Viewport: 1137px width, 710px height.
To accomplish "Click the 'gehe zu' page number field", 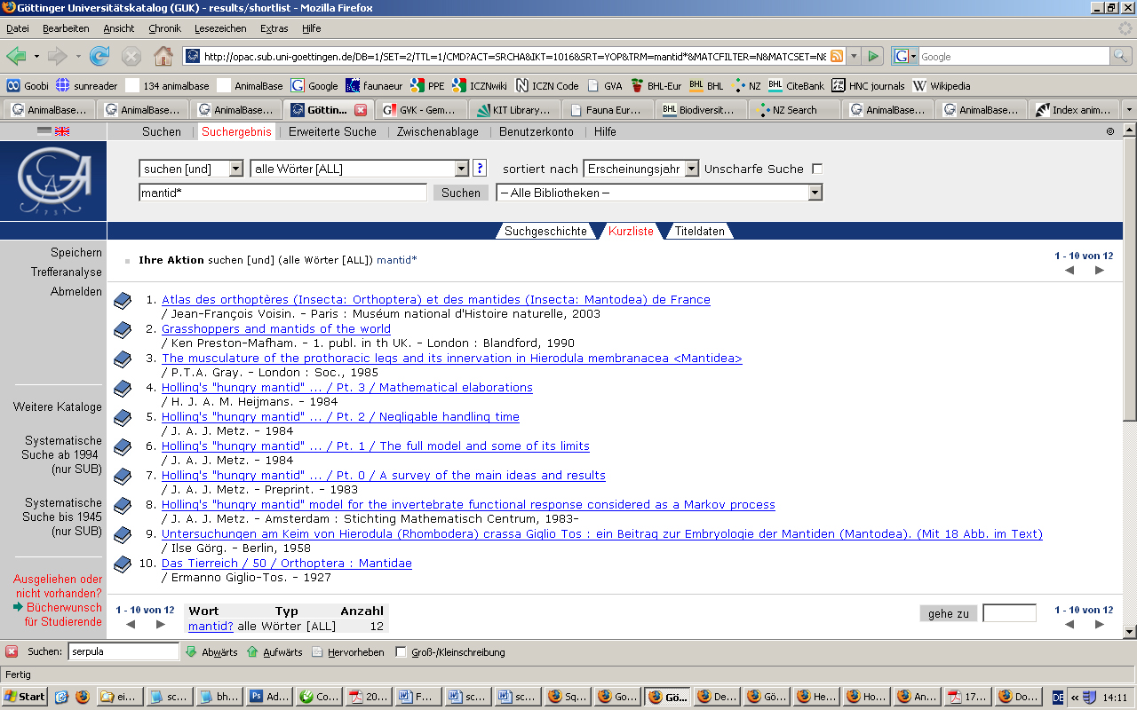I will [1009, 613].
